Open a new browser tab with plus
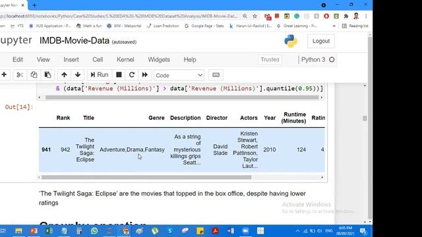The image size is (422, 237). coord(34,5)
